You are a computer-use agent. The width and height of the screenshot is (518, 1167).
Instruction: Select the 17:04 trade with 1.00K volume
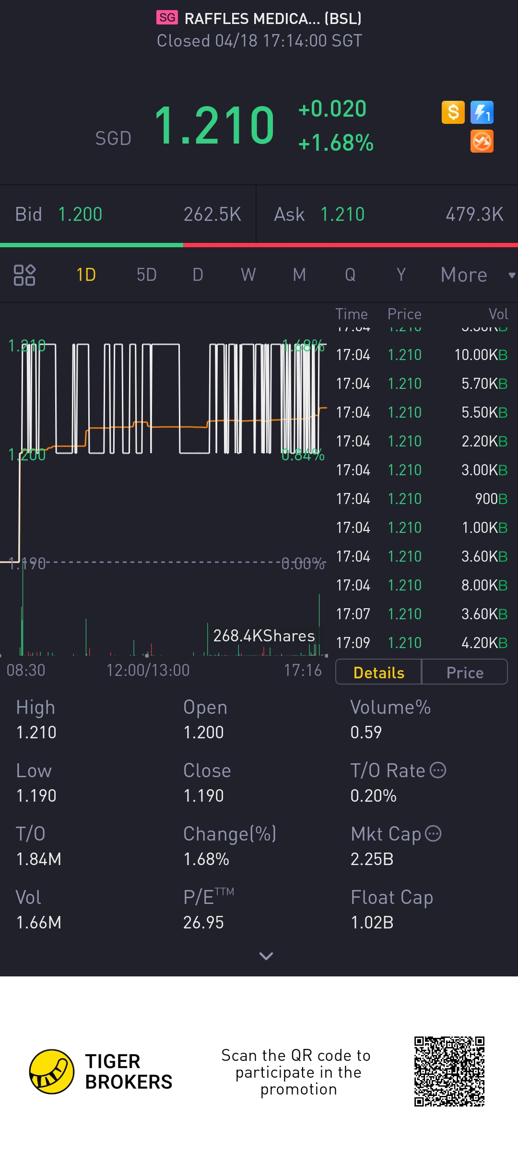(x=422, y=528)
